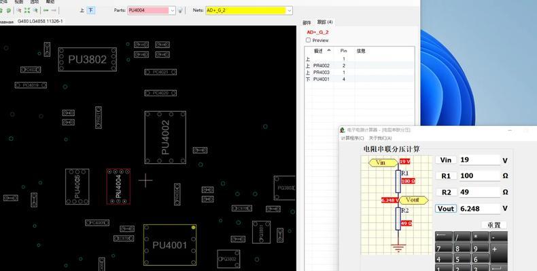Sort the list by the 描述 column header
The image size is (537, 271).
coord(322,51)
